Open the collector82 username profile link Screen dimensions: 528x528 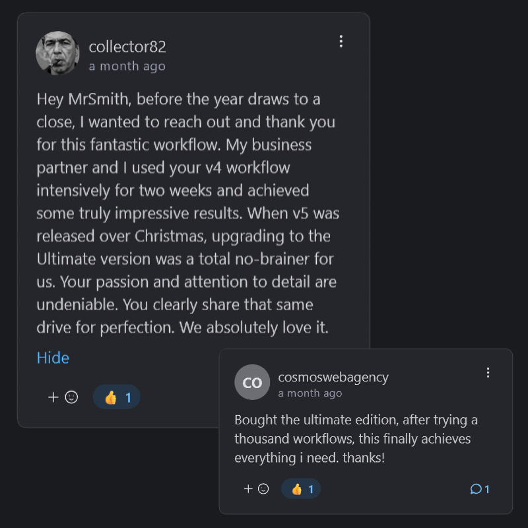point(127,47)
